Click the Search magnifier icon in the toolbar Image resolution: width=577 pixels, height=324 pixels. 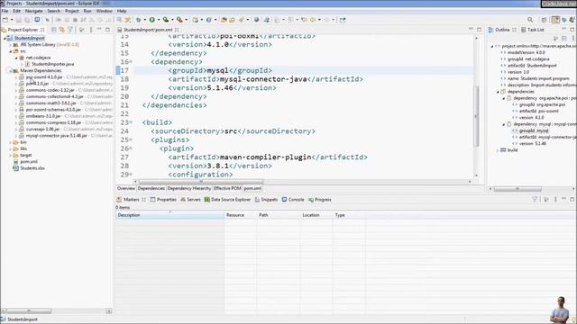(530, 20)
